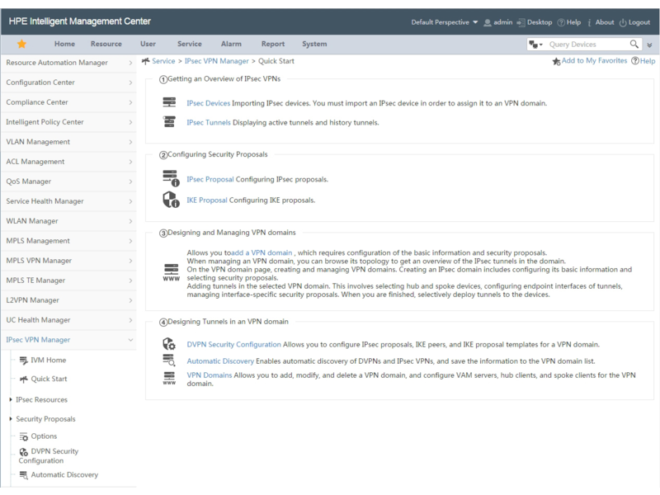This screenshot has height=495, width=660.
Task: Open the Service menu
Action: click(x=190, y=44)
